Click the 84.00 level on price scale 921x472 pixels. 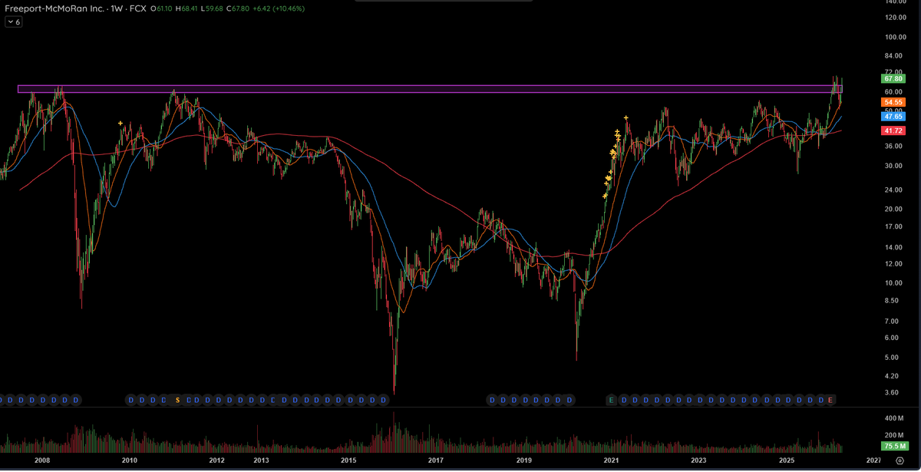pyautogui.click(x=893, y=56)
